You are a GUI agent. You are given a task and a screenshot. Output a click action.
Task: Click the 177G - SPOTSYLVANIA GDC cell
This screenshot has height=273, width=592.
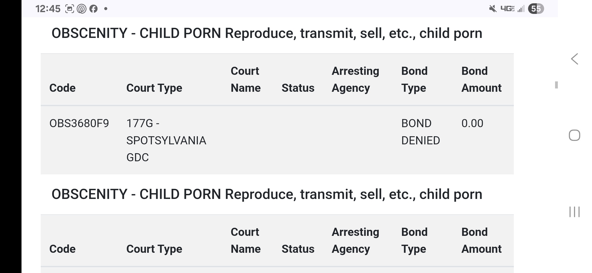tap(166, 140)
